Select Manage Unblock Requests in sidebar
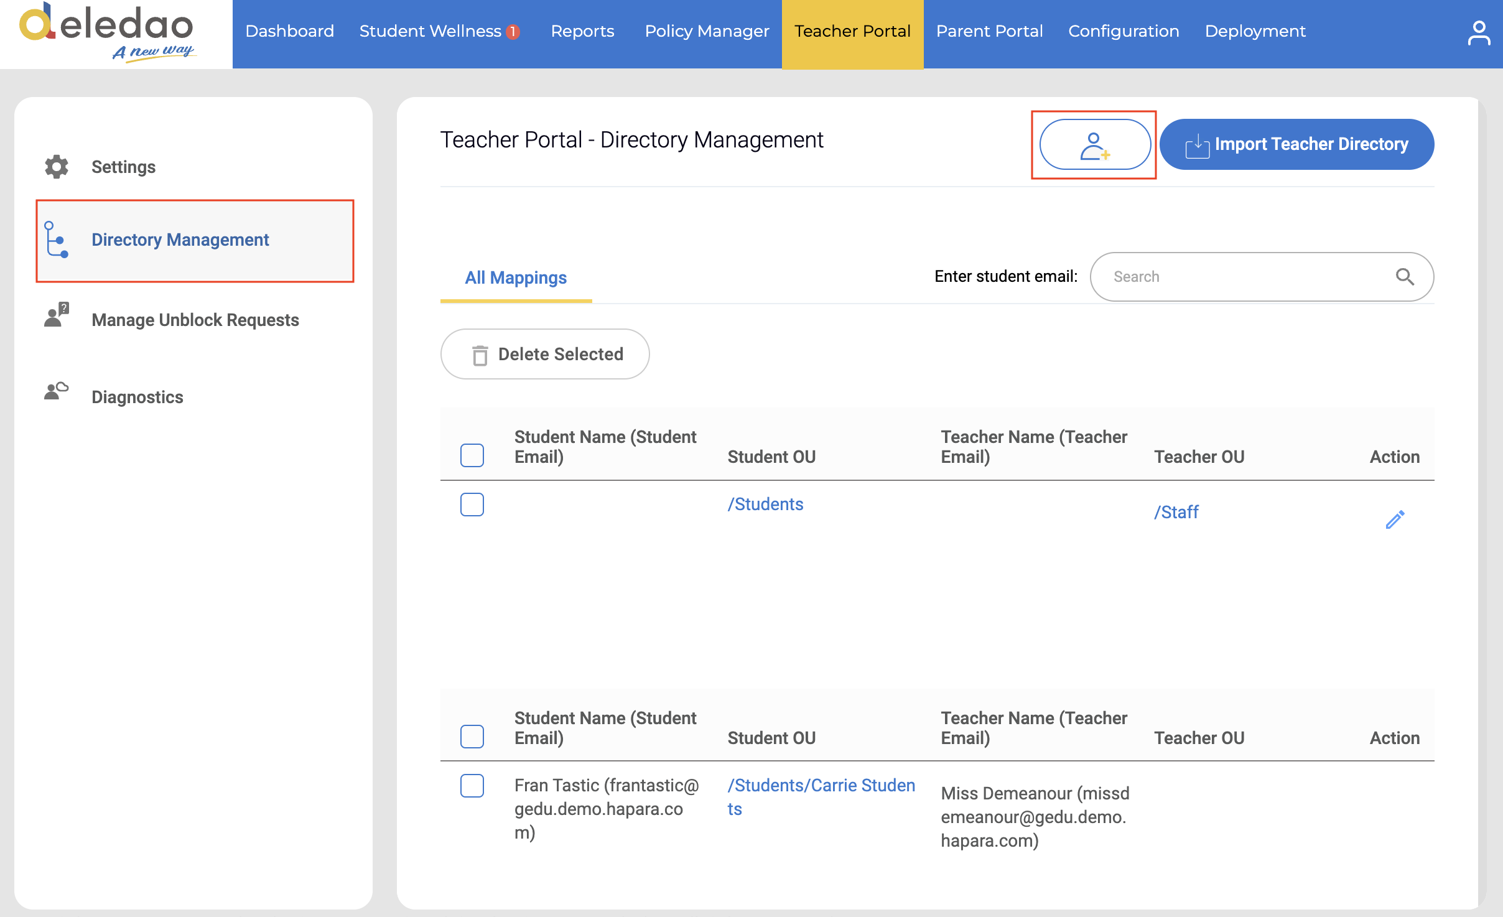The width and height of the screenshot is (1503, 917). coord(195,320)
